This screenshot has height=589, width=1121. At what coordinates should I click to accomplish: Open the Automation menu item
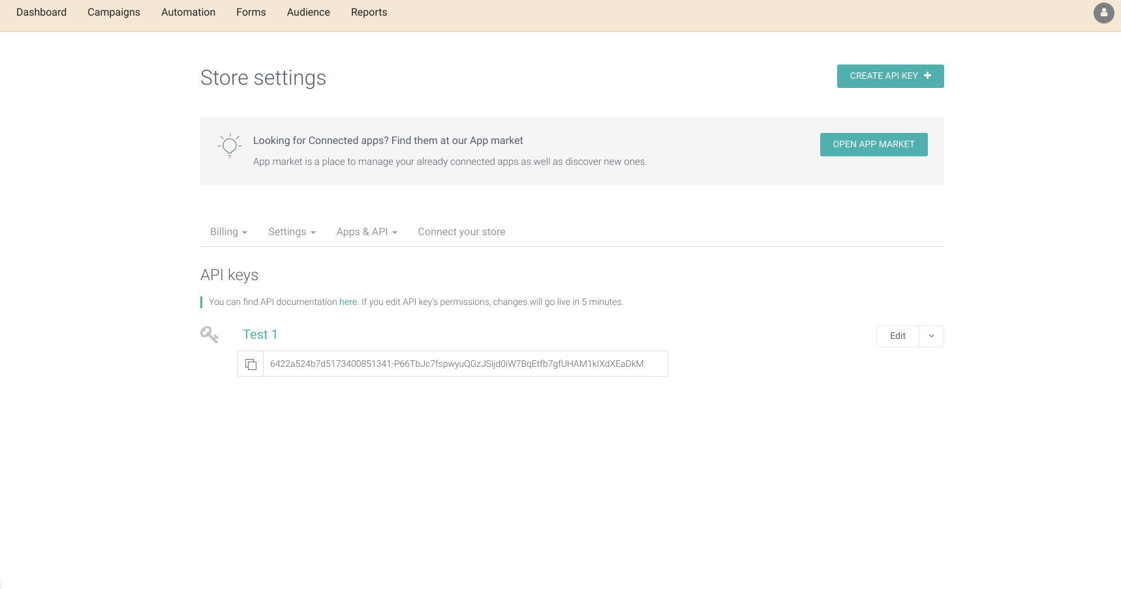[188, 12]
